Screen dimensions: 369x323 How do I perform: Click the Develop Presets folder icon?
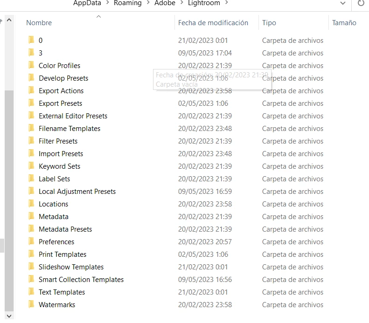click(x=31, y=77)
